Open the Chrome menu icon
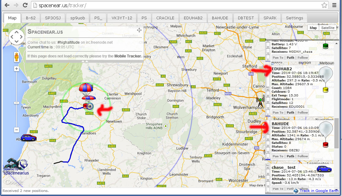This screenshot has height=196, width=342. (334, 5)
